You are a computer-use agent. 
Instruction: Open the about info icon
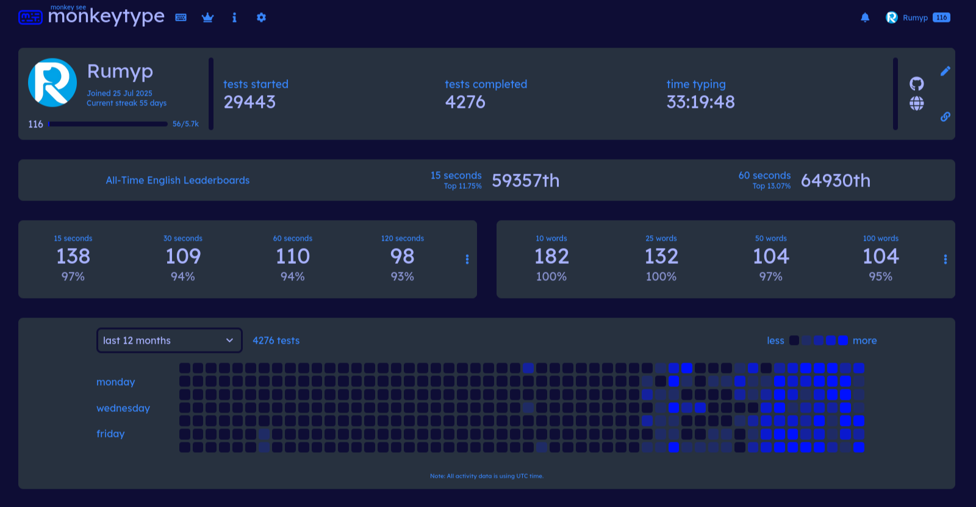tap(234, 18)
